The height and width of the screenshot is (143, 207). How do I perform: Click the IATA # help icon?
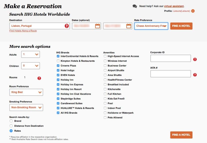195,75
